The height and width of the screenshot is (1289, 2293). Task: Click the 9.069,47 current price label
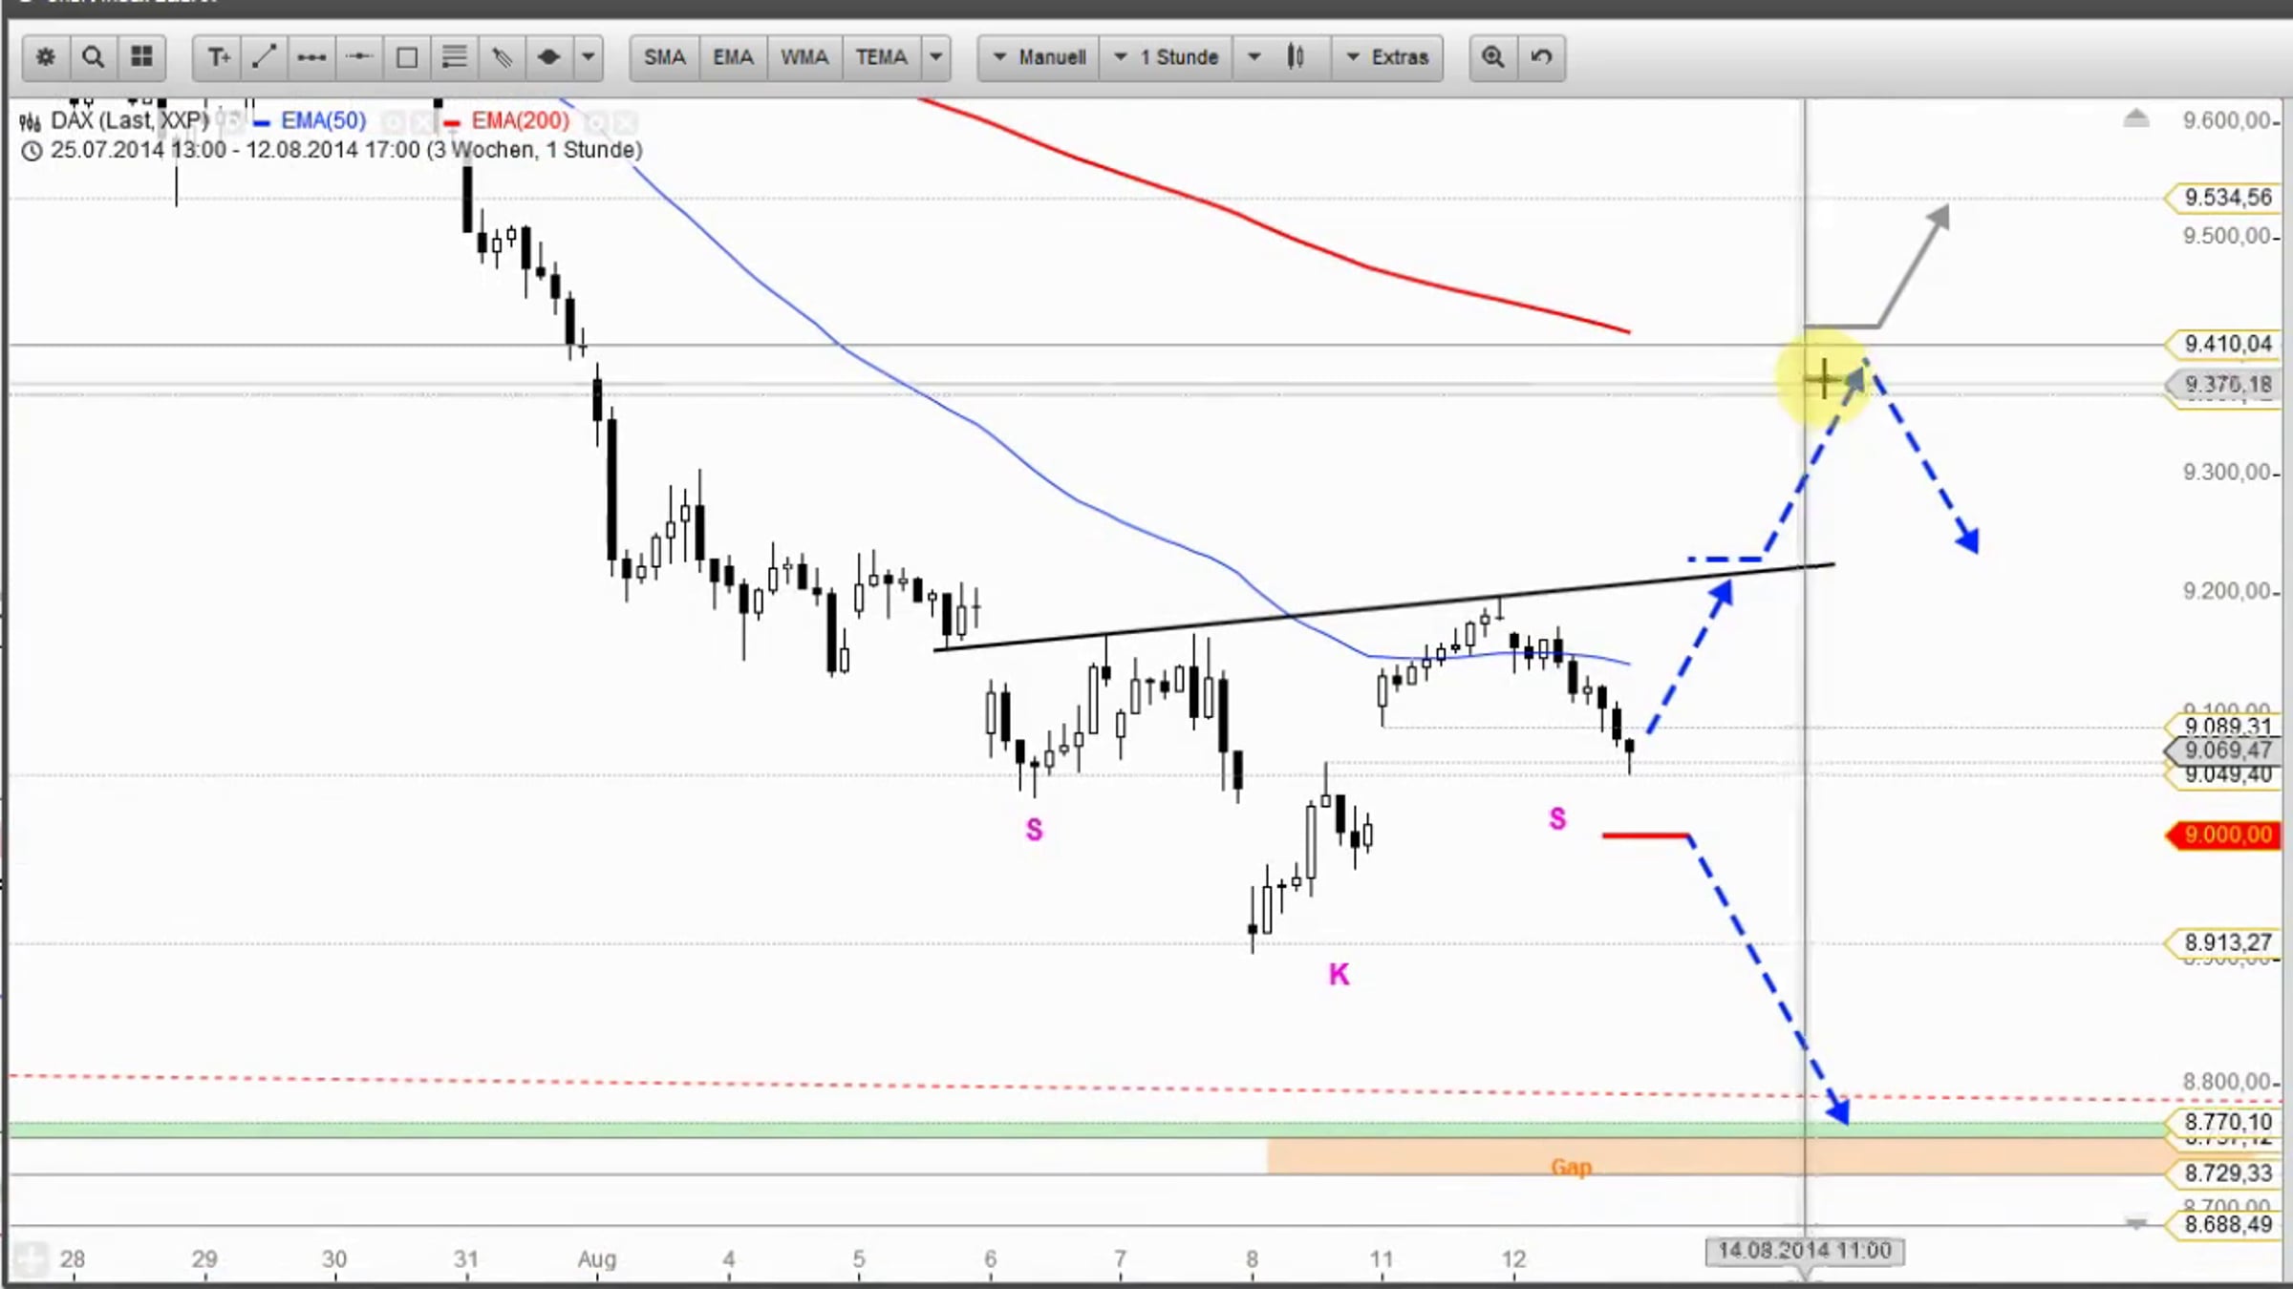(2222, 750)
